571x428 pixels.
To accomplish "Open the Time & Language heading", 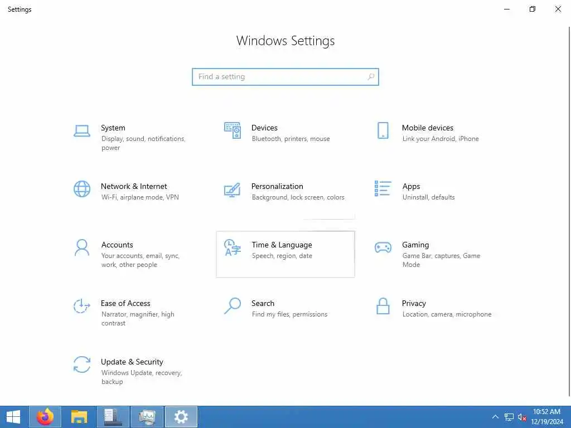I will tap(282, 245).
